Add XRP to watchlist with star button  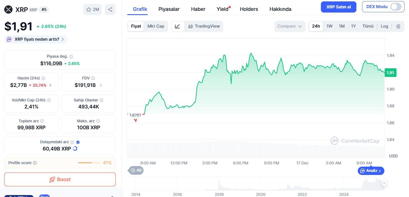[93, 9]
